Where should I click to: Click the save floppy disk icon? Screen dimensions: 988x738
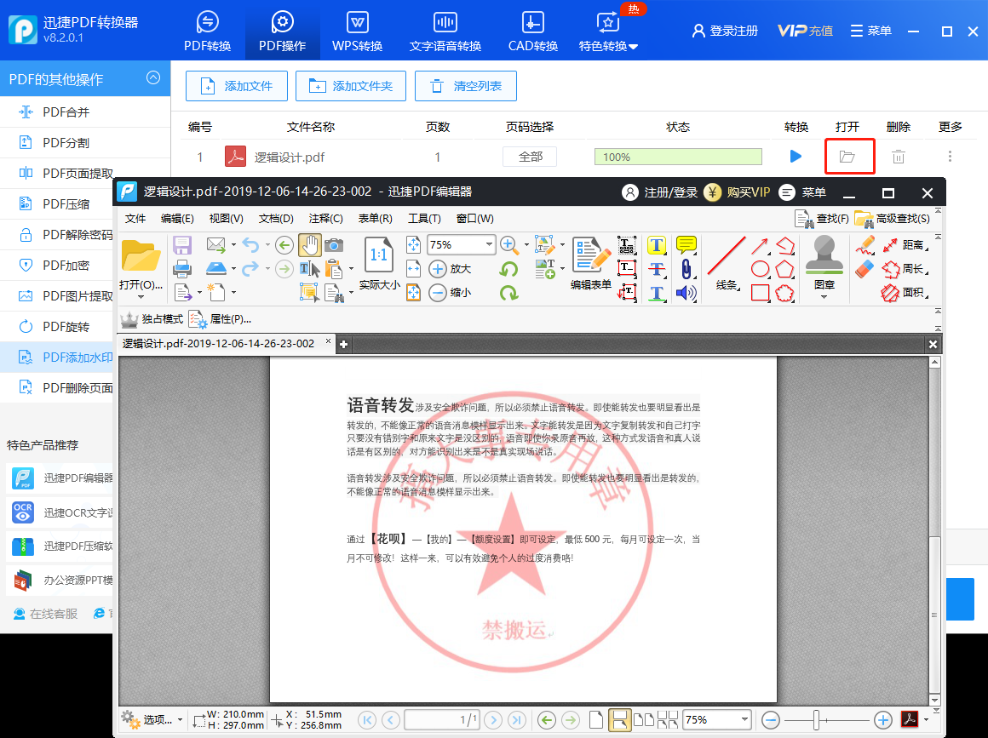point(182,245)
